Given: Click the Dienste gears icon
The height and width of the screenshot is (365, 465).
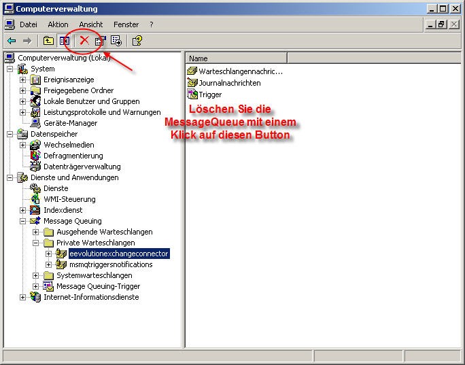Looking at the screenshot, I should click(x=35, y=188).
